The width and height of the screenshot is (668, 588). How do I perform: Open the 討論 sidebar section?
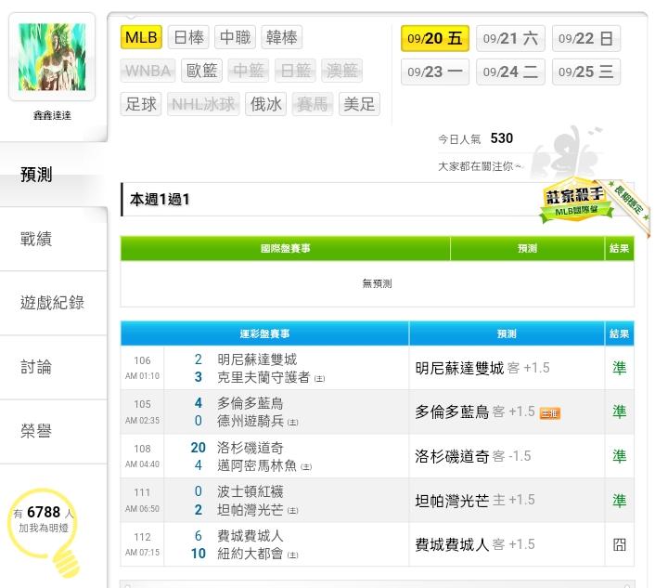(x=53, y=367)
